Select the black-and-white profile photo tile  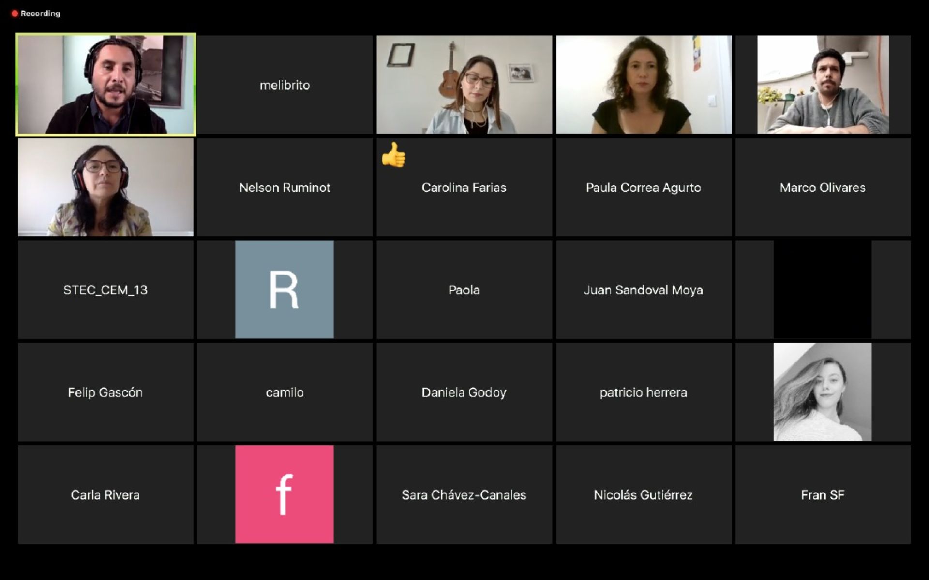click(823, 392)
